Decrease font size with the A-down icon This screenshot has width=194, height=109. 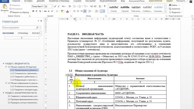59,6
